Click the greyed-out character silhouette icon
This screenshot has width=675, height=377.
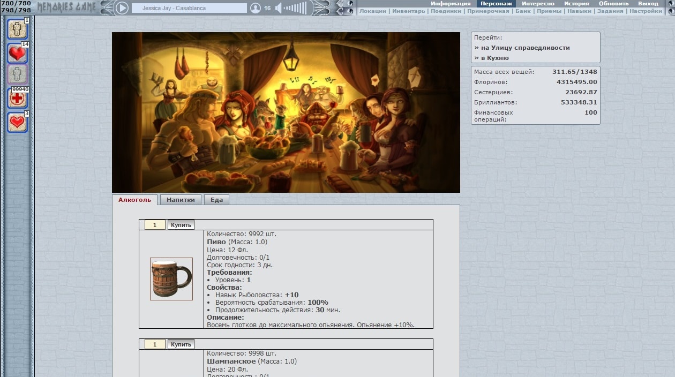(x=17, y=74)
